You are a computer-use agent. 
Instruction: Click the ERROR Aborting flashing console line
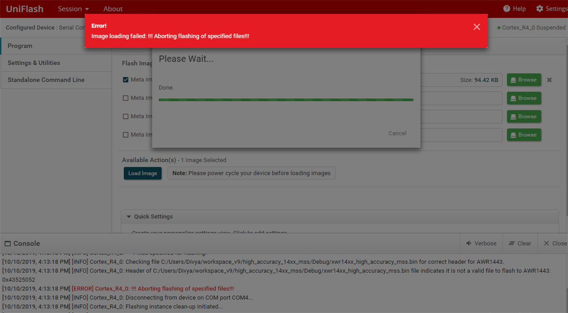click(118, 289)
